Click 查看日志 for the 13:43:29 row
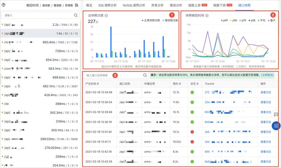Viewport: 281px width, 168px height. tap(266, 162)
